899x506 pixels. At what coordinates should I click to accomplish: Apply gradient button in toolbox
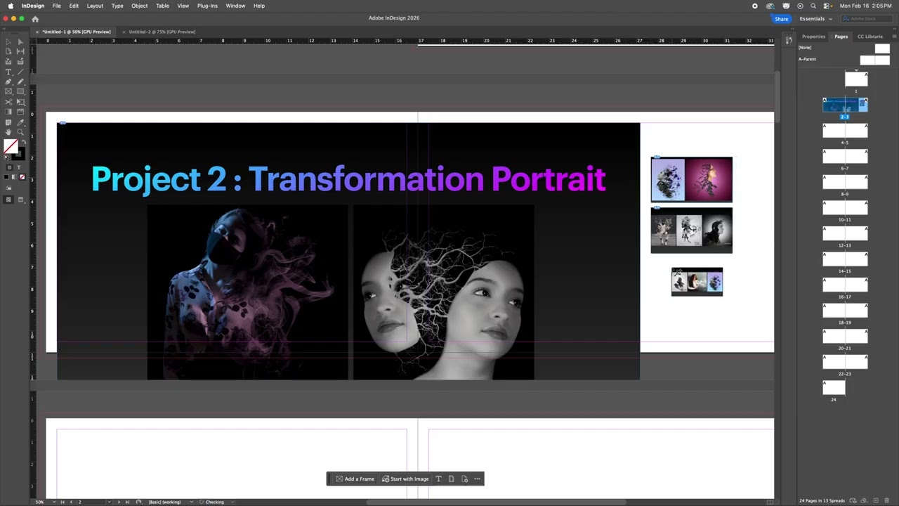pyautogui.click(x=14, y=176)
